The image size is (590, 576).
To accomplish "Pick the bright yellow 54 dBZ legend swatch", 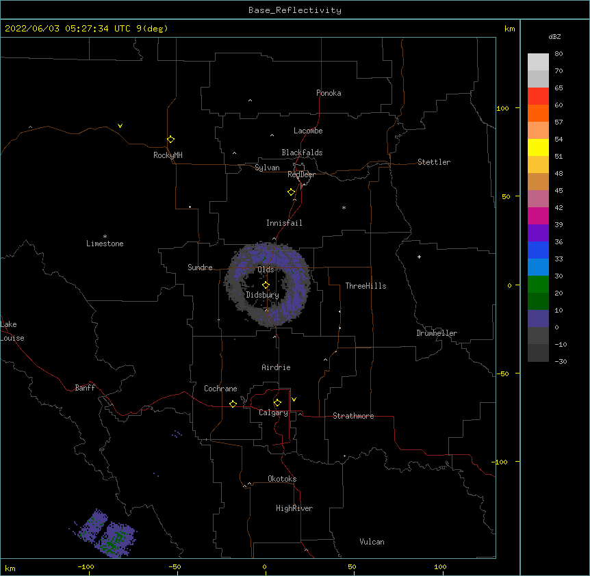I will pos(538,147).
